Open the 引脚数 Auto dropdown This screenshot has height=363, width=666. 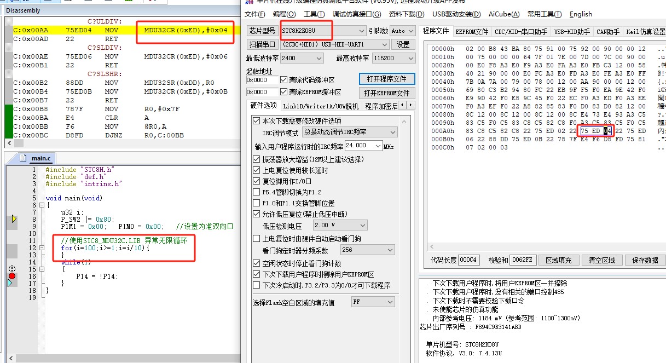pyautogui.click(x=402, y=31)
